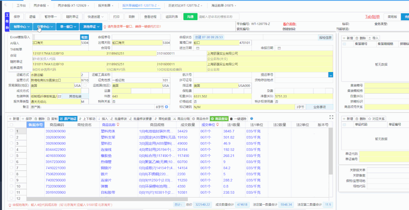Choose TAB制单 from dropdown menu

16,49
